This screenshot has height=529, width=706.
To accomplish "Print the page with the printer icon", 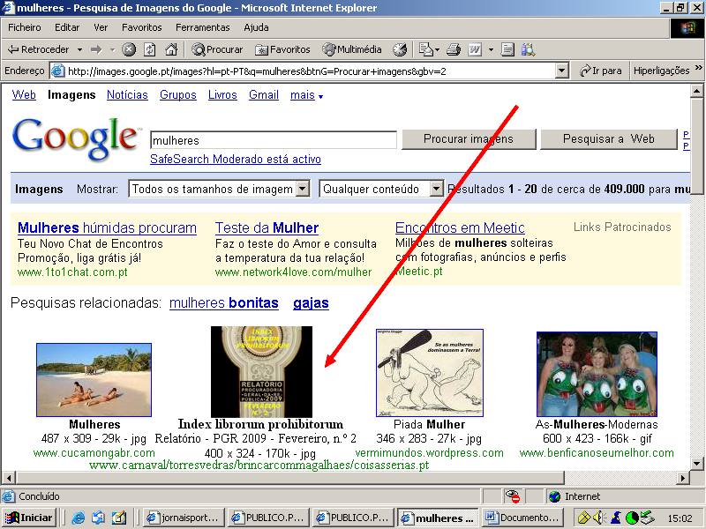I will coord(454,49).
